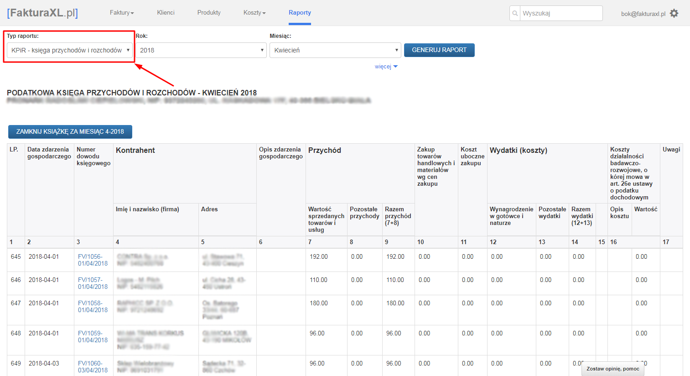The image size is (690, 376).
Task: Go to the Produkty tab
Action: [209, 13]
